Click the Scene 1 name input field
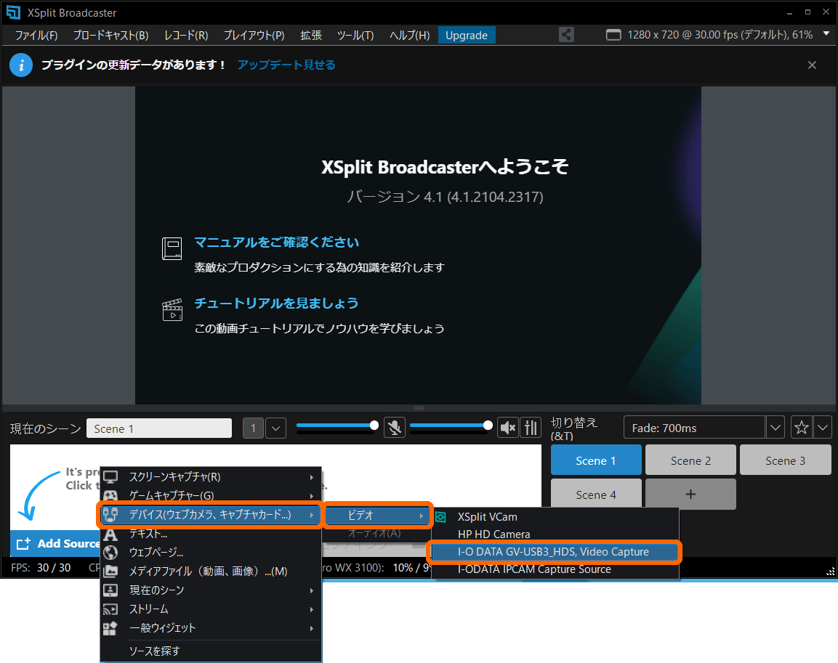 click(x=159, y=428)
